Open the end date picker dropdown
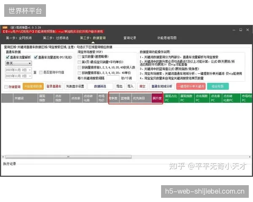The width and height of the screenshot is (253, 202). 30,76
